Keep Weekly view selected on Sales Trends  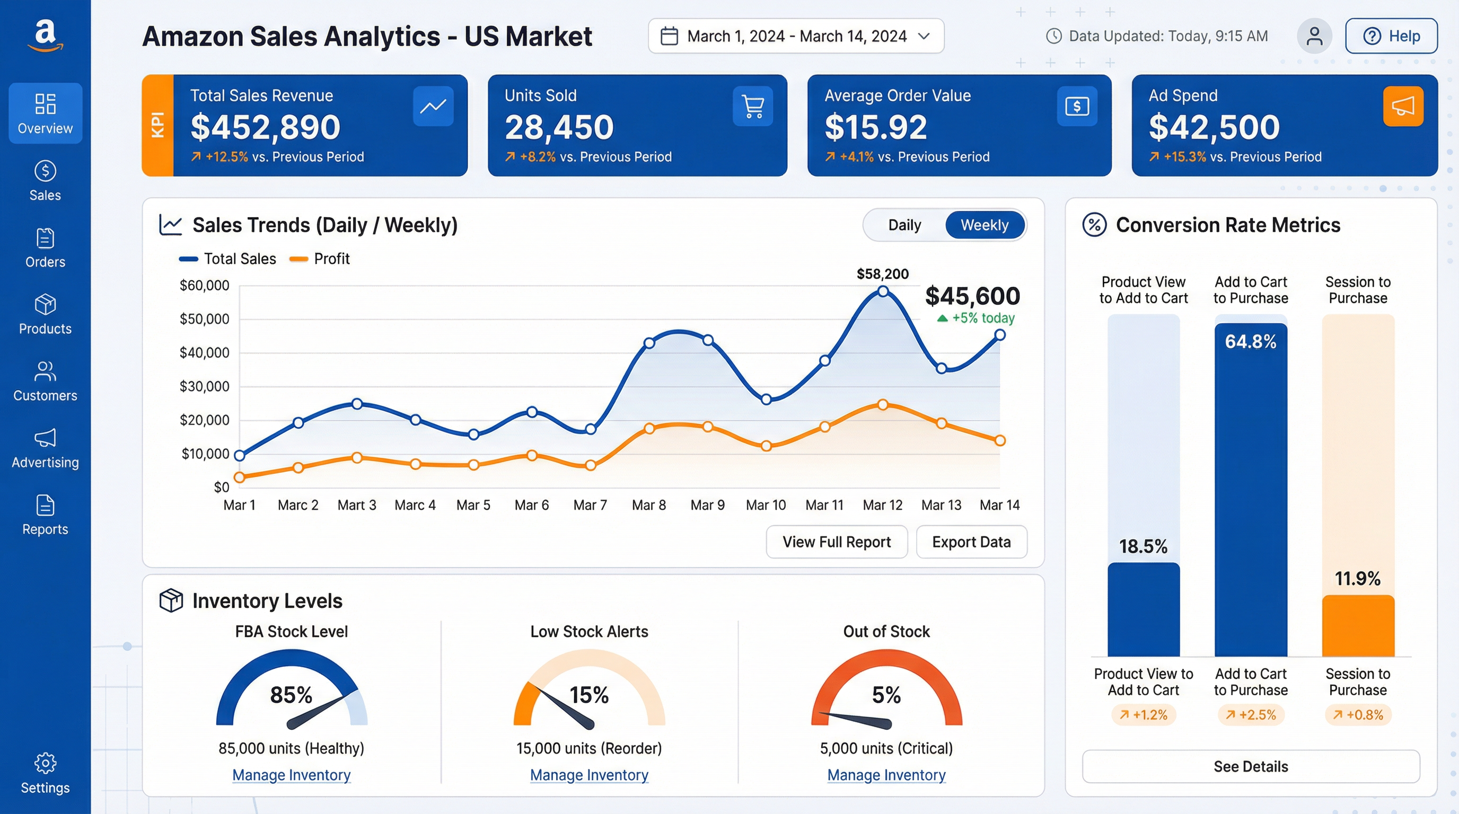(x=985, y=225)
